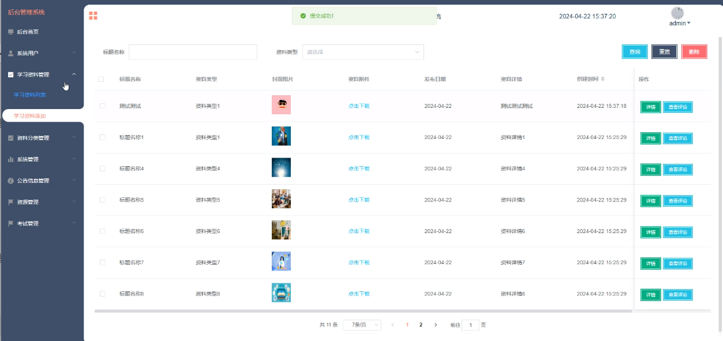Open the 7条/页 page size dropdown
Image resolution: width=723 pixels, height=341 pixels.
(x=362, y=325)
